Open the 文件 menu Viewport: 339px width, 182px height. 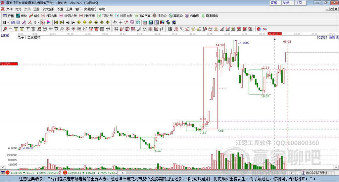(x=9, y=9)
